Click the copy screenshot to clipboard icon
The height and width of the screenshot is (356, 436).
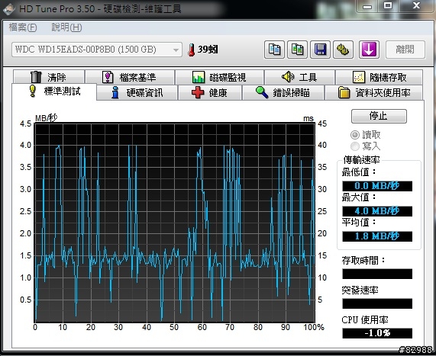pos(297,50)
